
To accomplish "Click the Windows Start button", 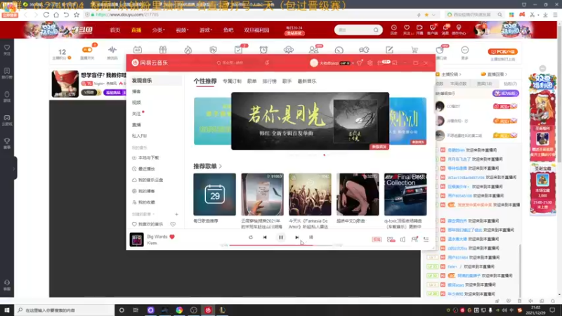I will pyautogui.click(x=7, y=310).
